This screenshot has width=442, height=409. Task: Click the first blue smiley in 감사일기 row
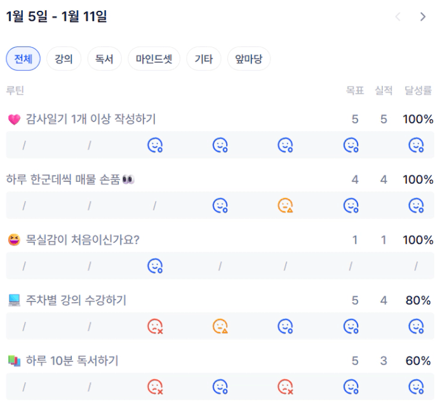pyautogui.click(x=155, y=145)
